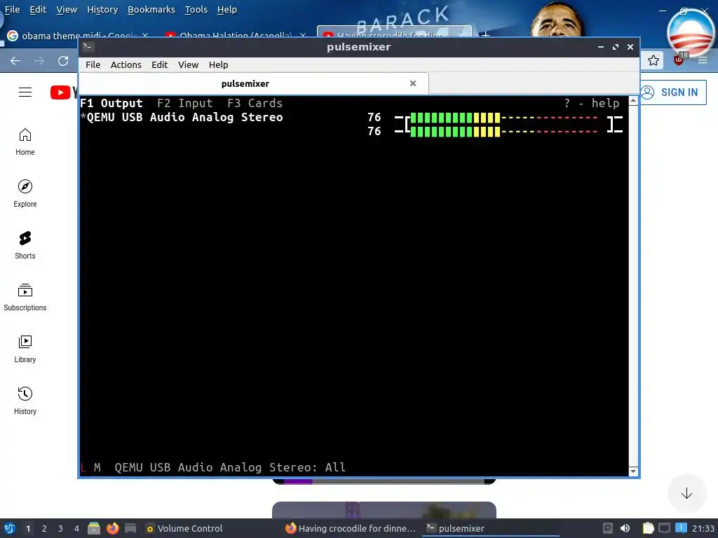Switch to F3 Cards view

click(x=255, y=104)
